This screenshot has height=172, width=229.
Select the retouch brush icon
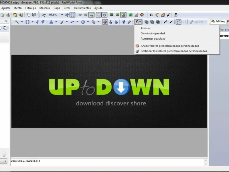(129, 22)
